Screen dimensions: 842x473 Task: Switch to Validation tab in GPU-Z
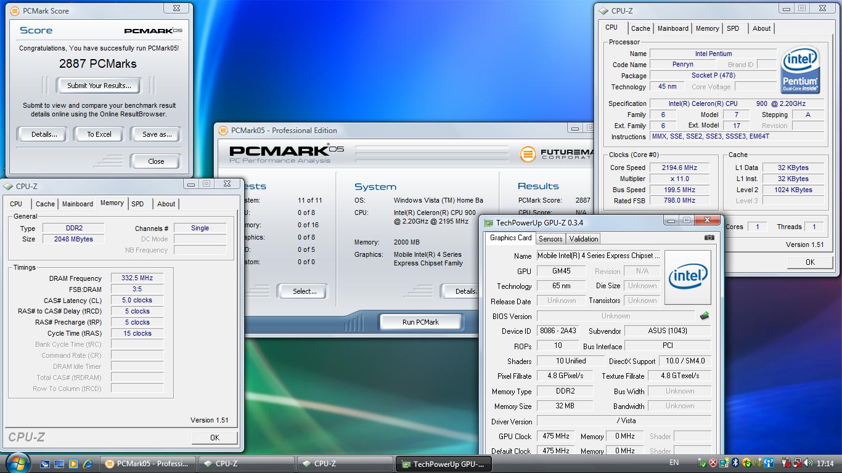[583, 239]
